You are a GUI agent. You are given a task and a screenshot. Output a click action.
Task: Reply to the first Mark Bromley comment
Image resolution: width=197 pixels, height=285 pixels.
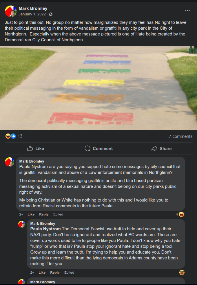point(44,214)
